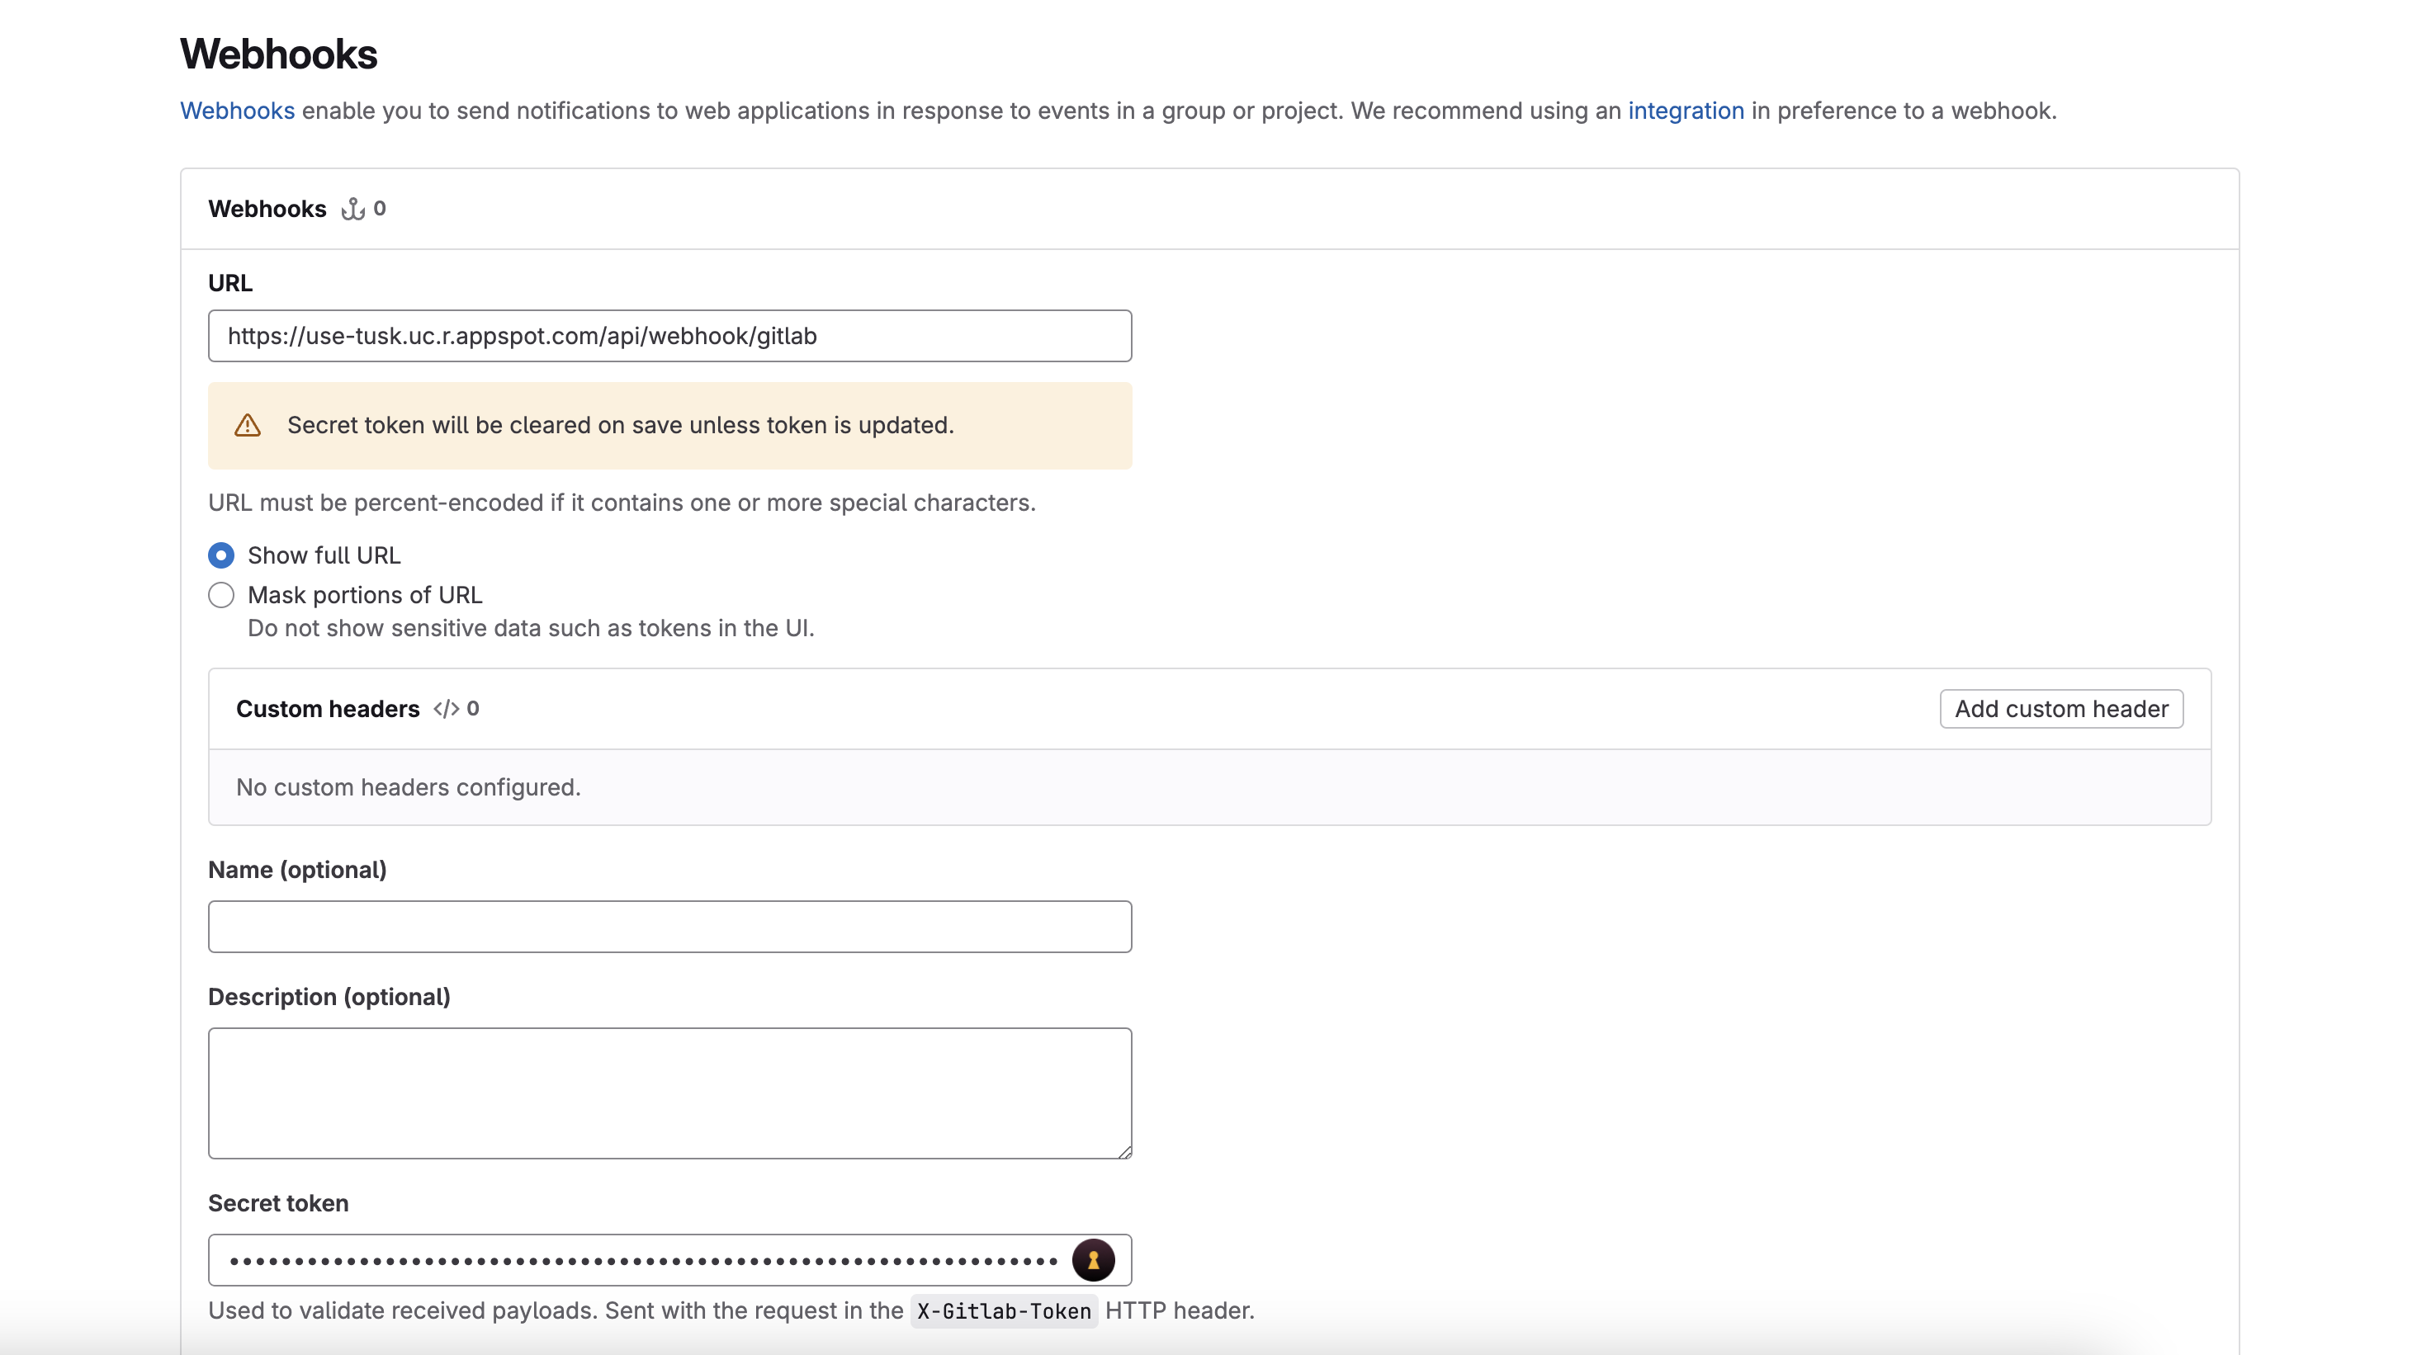Click the X-Gitlab-Token code label
The image size is (2417, 1355).
(x=1004, y=1311)
